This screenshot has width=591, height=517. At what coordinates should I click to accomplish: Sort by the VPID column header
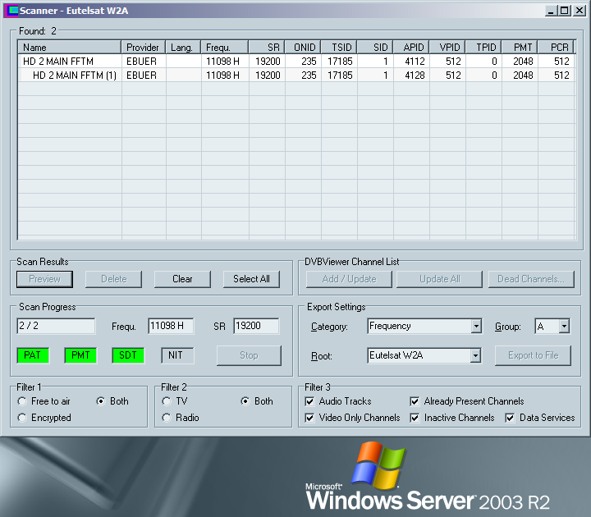point(447,48)
